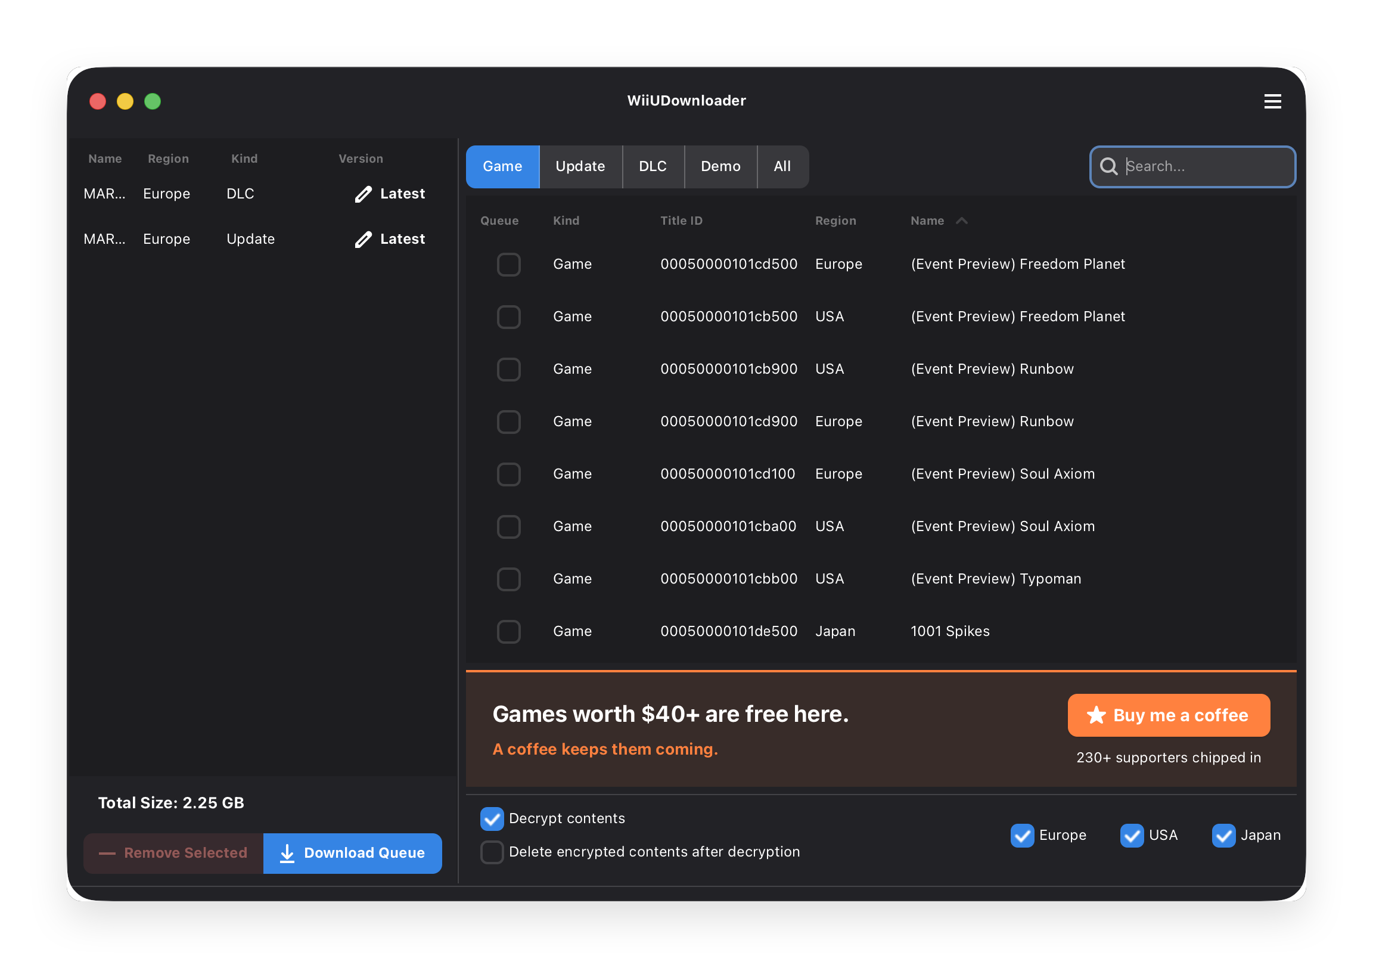Click title ID 00050000101de500

pos(728,632)
